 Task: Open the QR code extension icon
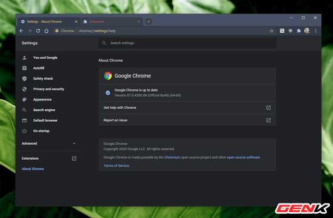(x=282, y=31)
